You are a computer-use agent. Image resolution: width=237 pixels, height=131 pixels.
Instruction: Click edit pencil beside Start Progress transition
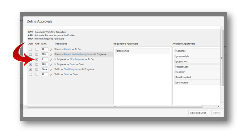51,69
